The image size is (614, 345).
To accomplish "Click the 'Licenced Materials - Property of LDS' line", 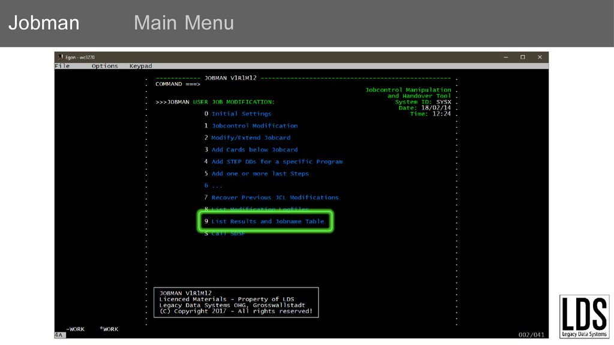I will [x=226, y=299].
